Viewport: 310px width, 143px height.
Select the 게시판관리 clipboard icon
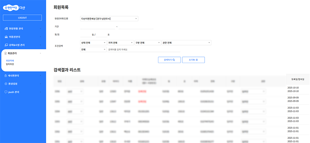tap(6, 75)
